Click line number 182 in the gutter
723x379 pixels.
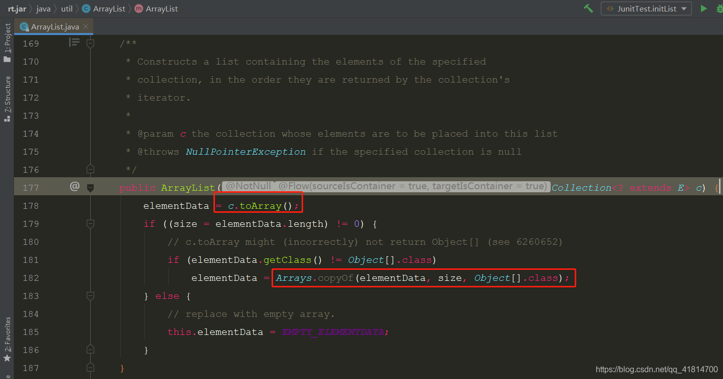click(x=31, y=278)
